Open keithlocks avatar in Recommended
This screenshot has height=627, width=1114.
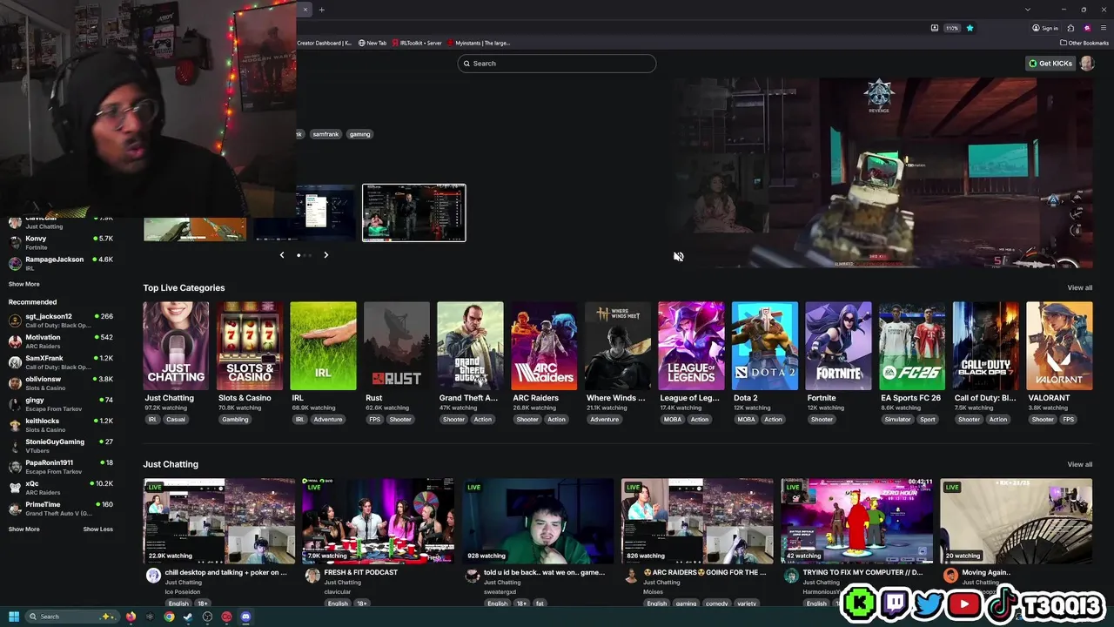[15, 425]
